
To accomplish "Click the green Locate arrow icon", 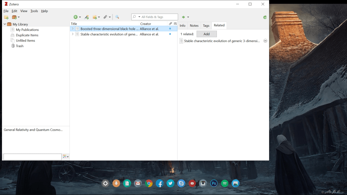I will click(184, 17).
